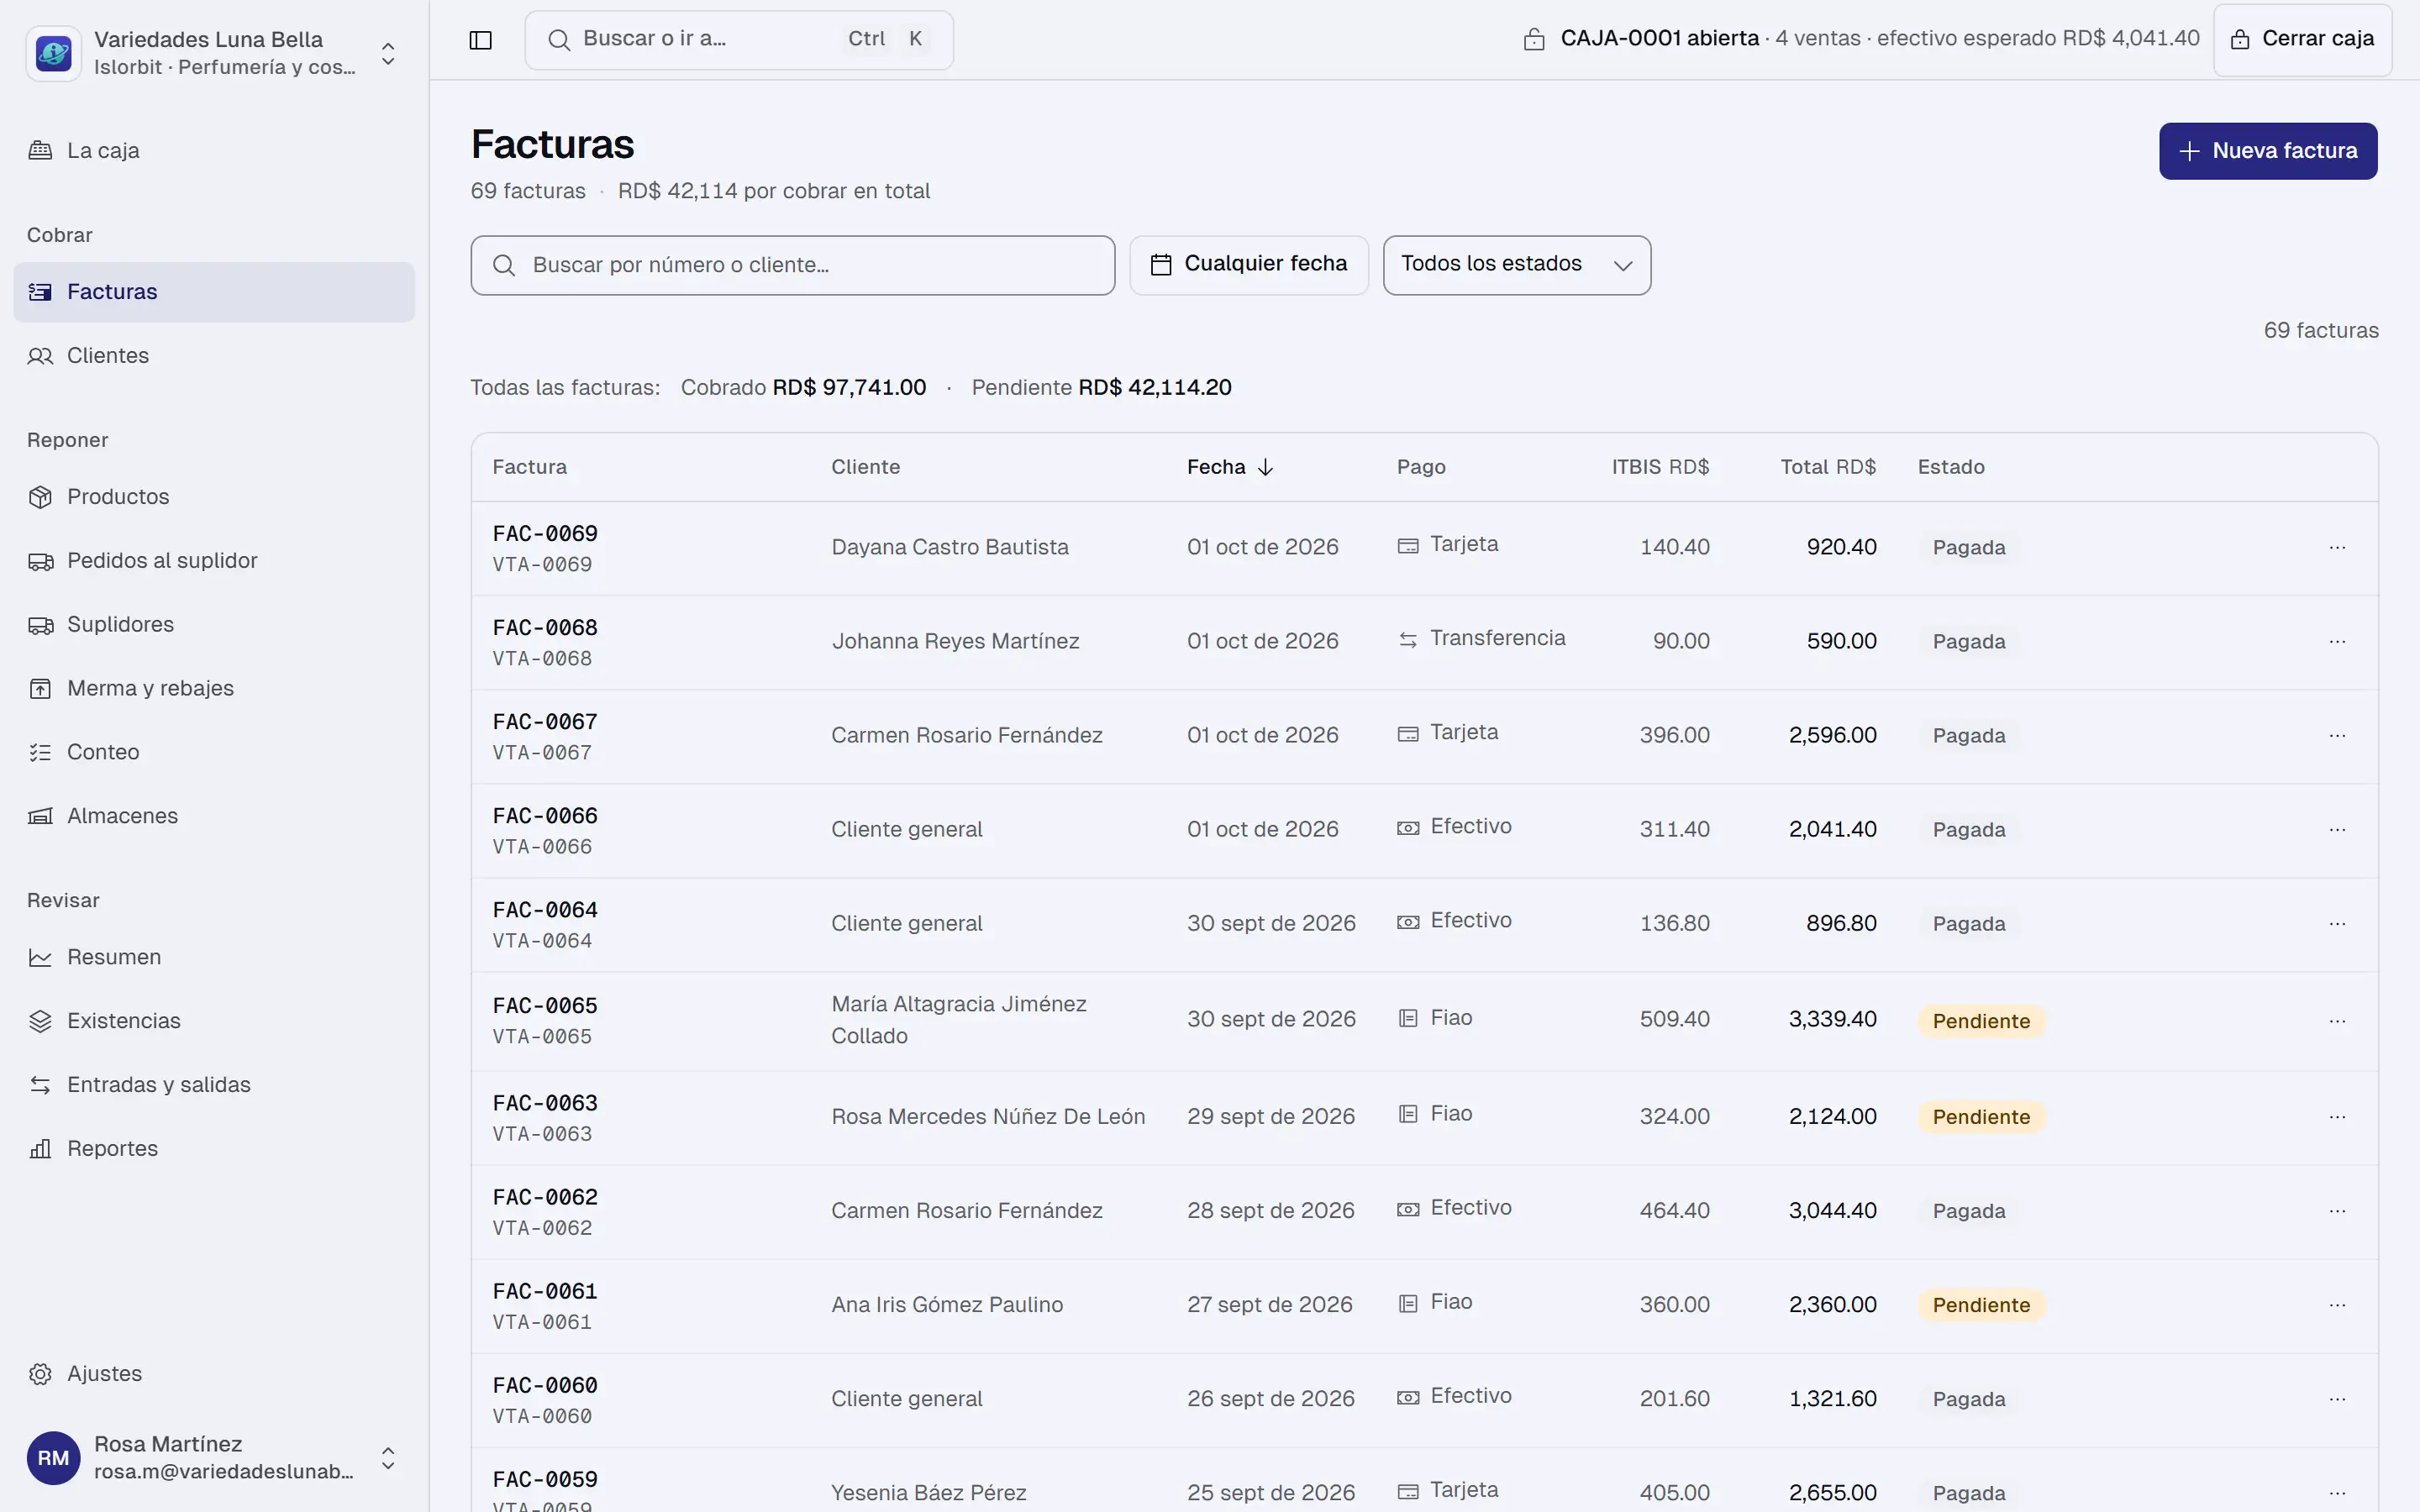2420x1512 pixels.
Task: Click the Conteo checklist icon
Action: 40,752
